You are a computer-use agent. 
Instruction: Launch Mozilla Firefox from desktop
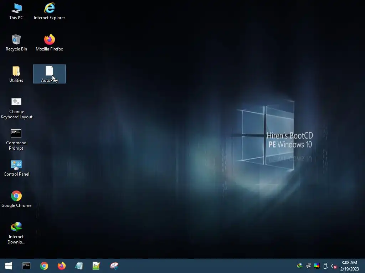tap(49, 43)
